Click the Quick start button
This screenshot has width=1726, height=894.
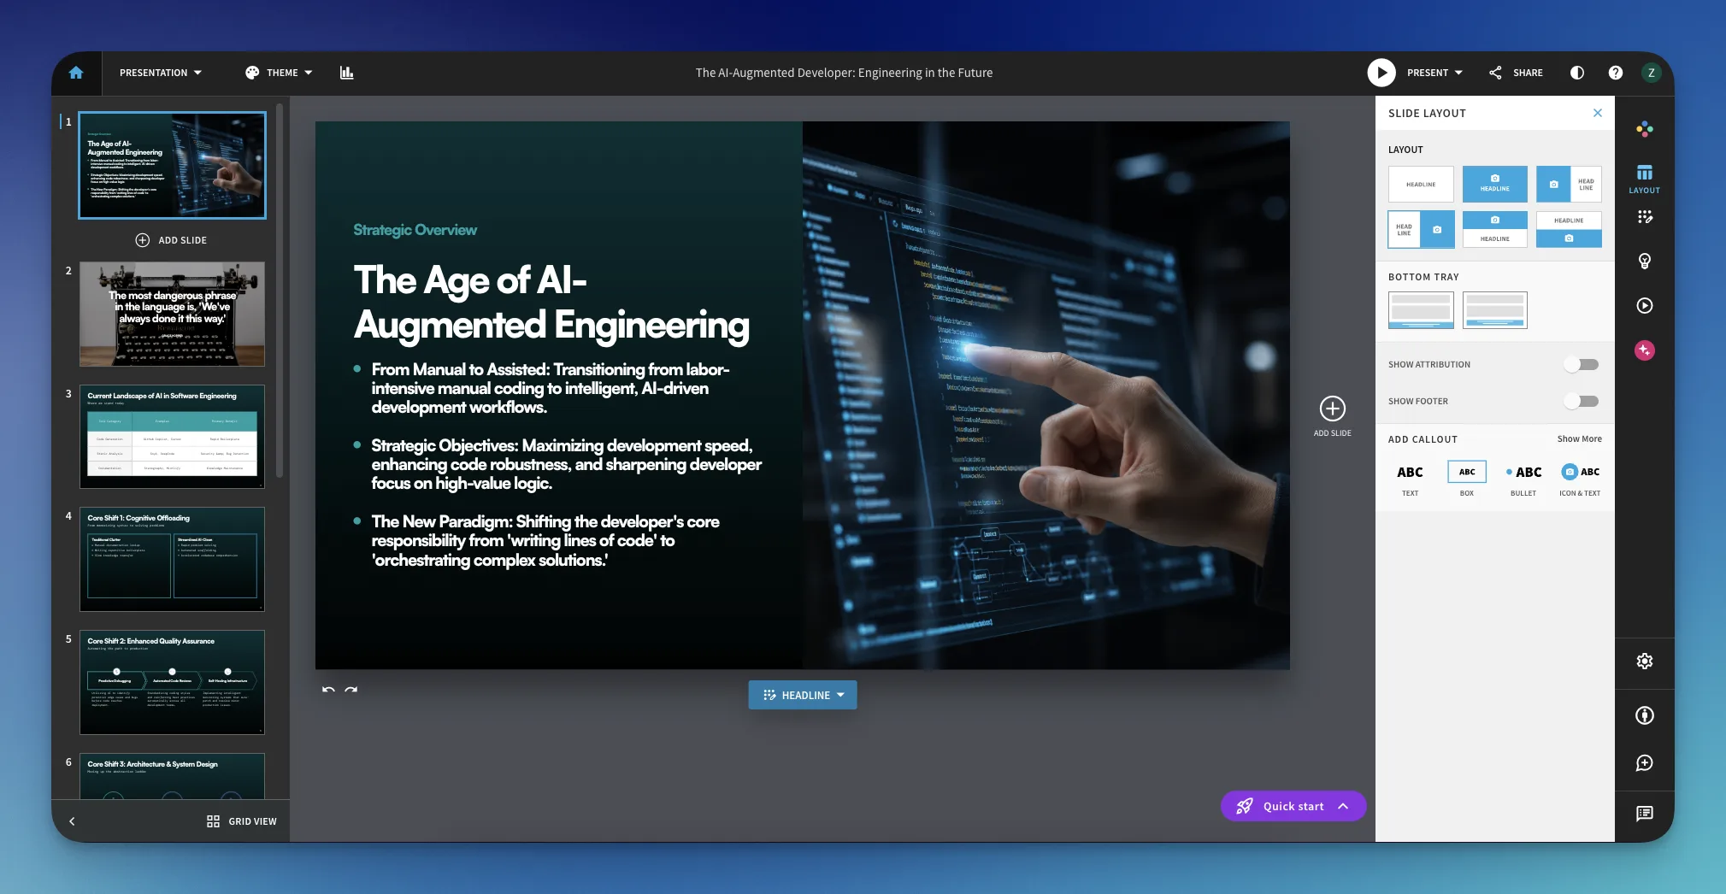[1293, 806]
